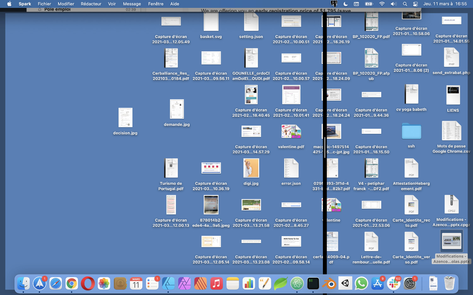The image size is (473, 295).
Task: Open Finder from the Dock
Action: tap(24, 284)
